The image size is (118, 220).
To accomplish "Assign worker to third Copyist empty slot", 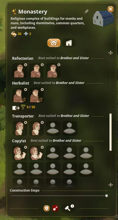I will 53,153.
